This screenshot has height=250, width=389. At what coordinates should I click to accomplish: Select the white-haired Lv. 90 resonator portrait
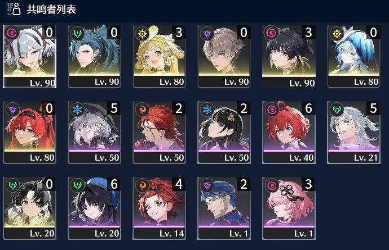(29, 57)
